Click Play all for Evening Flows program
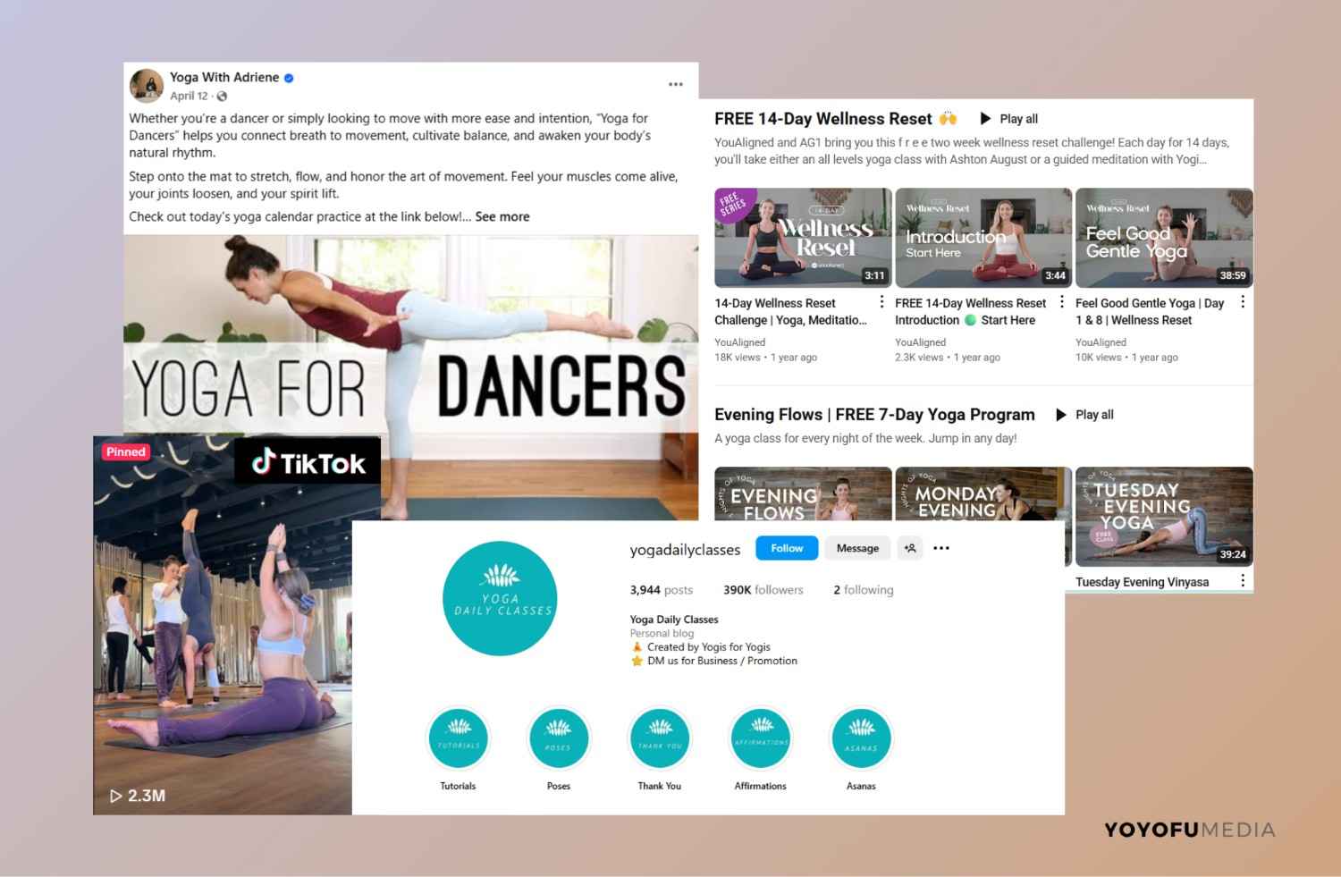This screenshot has height=877, width=1341. coord(1084,415)
